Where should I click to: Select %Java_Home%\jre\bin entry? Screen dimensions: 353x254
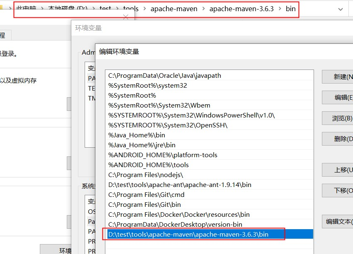209,145
